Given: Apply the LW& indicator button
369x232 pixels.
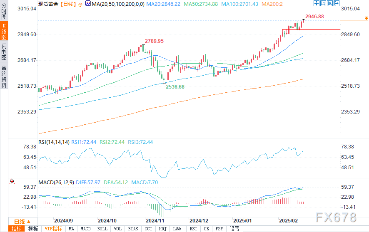Looking at the screenshot, I should [x=177, y=229].
